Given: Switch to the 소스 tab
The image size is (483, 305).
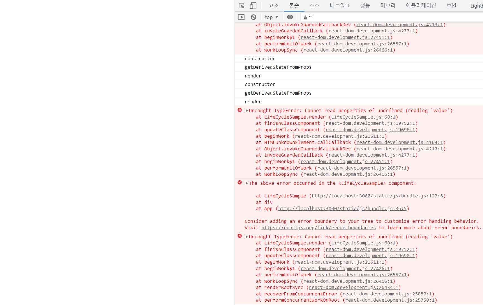Looking at the screenshot, I should (314, 6).
